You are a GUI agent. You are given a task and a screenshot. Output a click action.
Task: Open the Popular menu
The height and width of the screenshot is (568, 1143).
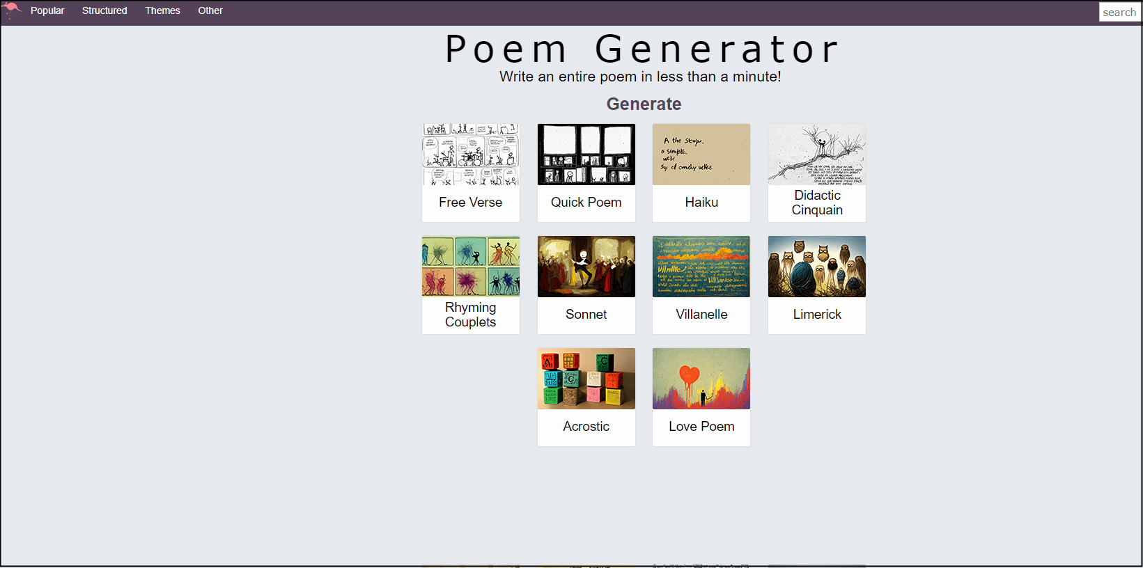(47, 10)
